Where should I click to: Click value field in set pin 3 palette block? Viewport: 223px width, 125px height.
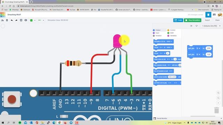(168, 53)
